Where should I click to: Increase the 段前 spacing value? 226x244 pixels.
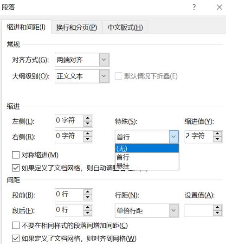click(x=88, y=192)
